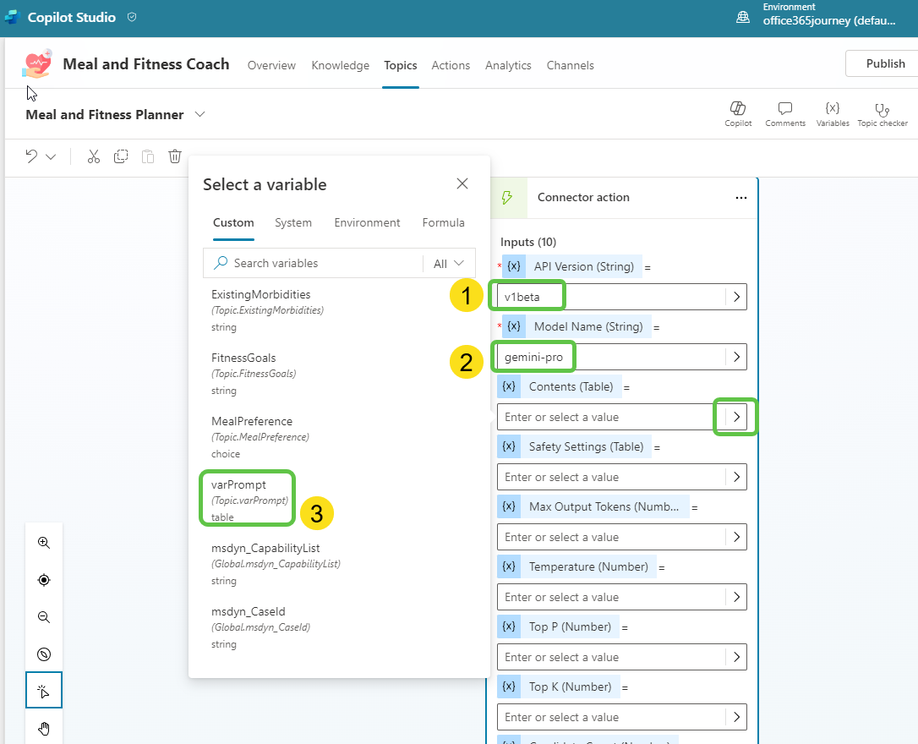
Task: Click the Cut scissors icon
Action: point(94,156)
